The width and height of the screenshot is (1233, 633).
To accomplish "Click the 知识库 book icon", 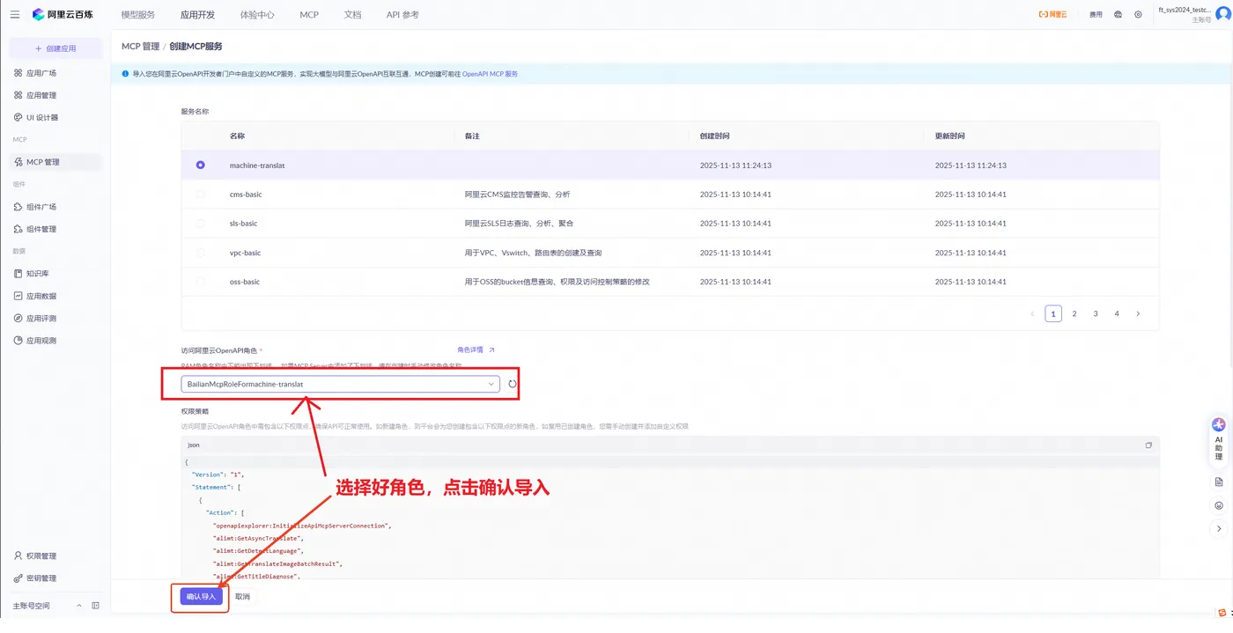I will click(x=18, y=274).
